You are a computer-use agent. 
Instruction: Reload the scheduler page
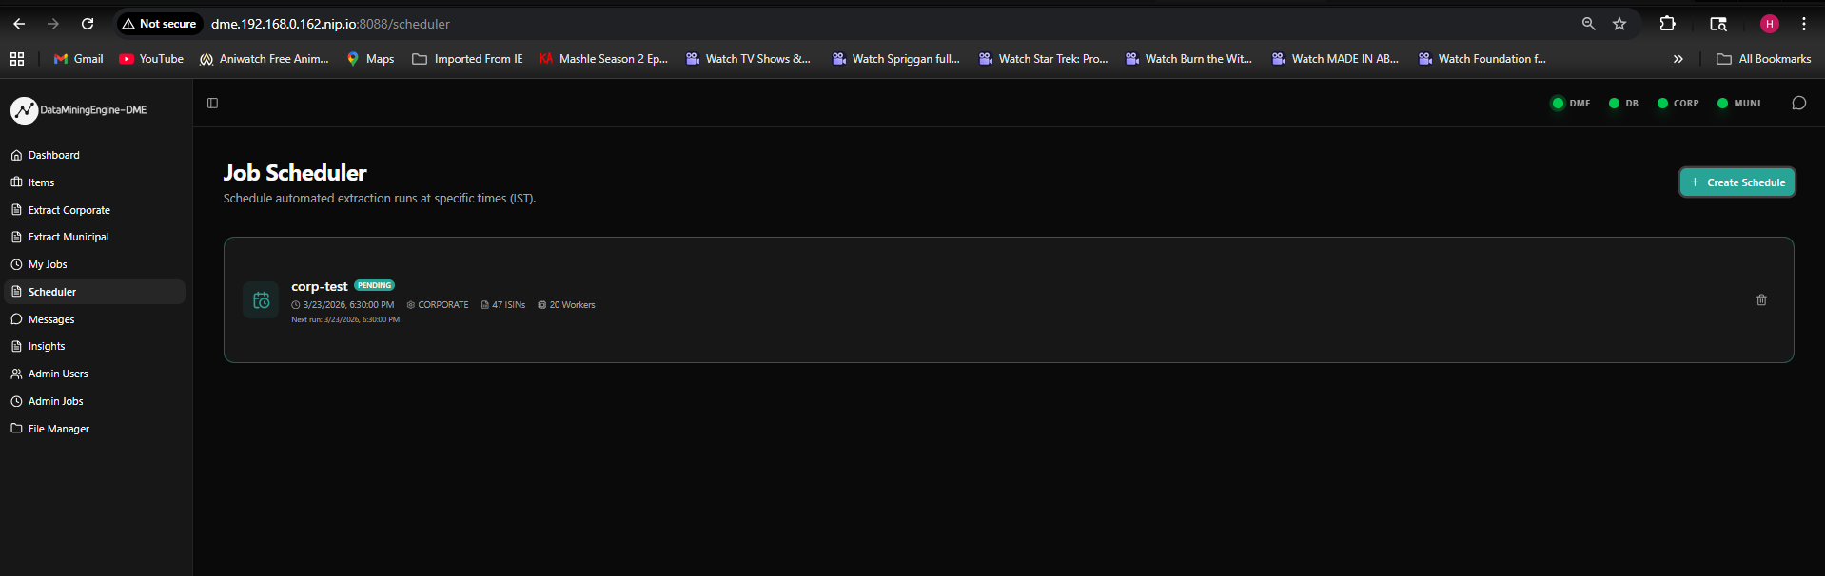pos(88,24)
